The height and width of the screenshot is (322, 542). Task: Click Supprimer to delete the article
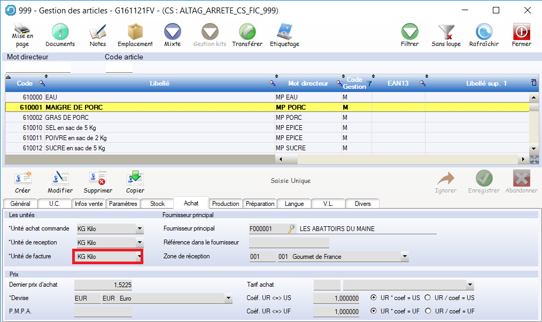coord(98,179)
